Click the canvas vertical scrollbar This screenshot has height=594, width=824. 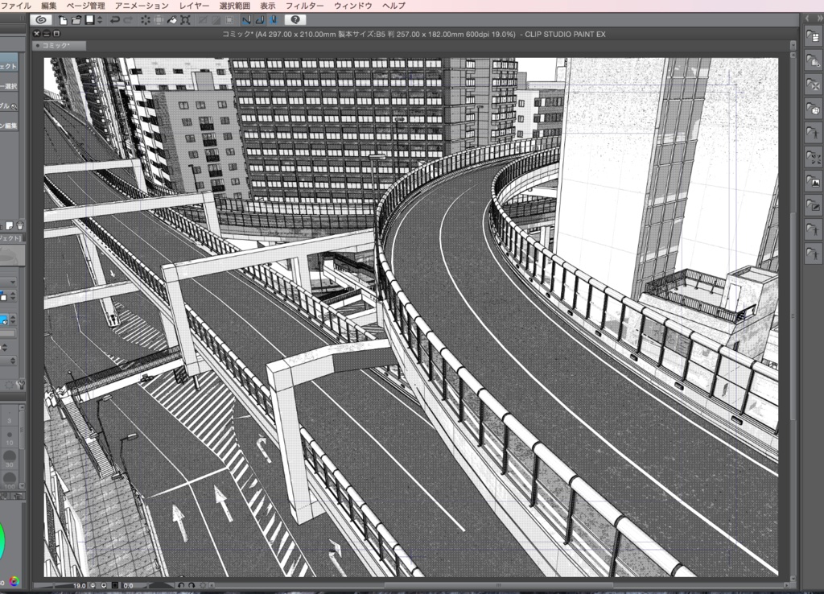(793, 316)
